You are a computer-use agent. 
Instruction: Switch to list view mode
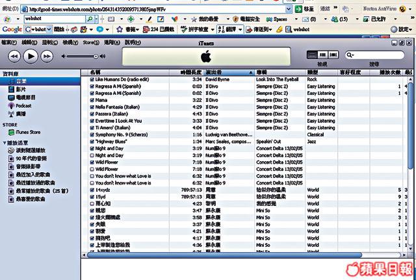coord(312,55)
